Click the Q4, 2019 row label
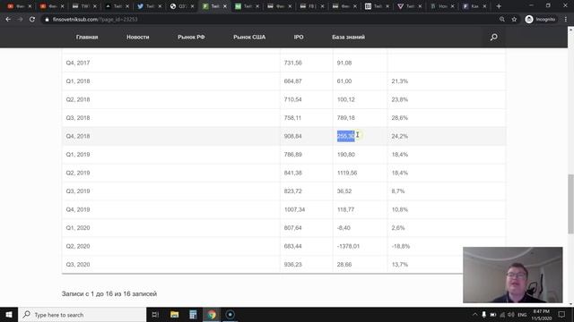The width and height of the screenshot is (574, 322). (78, 209)
